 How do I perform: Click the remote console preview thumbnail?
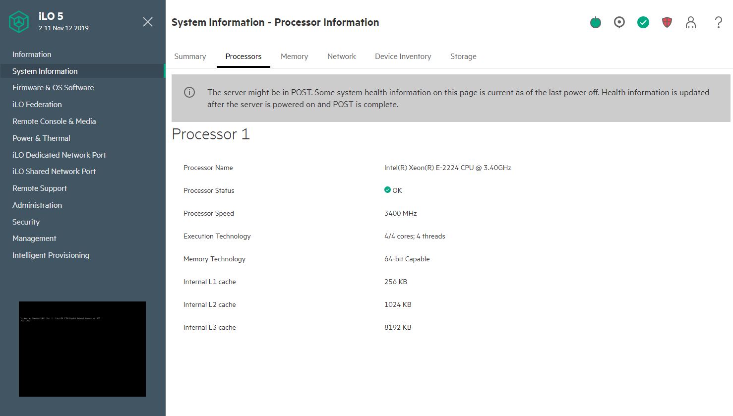coord(82,349)
